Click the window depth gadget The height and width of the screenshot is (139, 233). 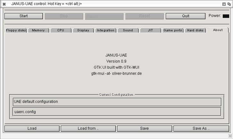click(x=229, y=4)
